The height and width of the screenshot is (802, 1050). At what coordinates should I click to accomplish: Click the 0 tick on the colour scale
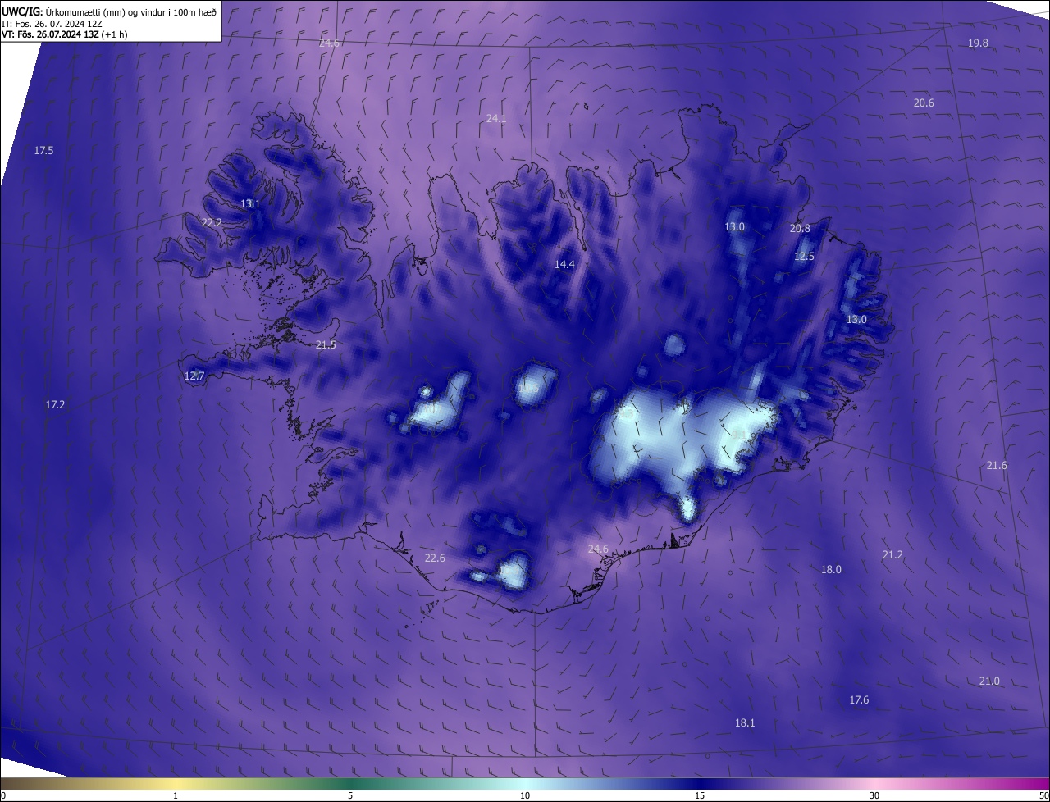(3, 795)
